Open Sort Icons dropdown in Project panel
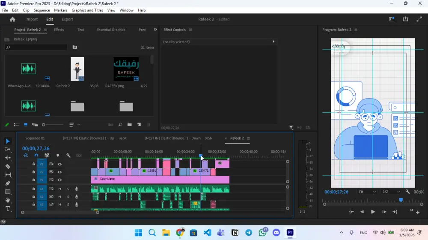Viewport: 428px width, 240px height. [74, 125]
